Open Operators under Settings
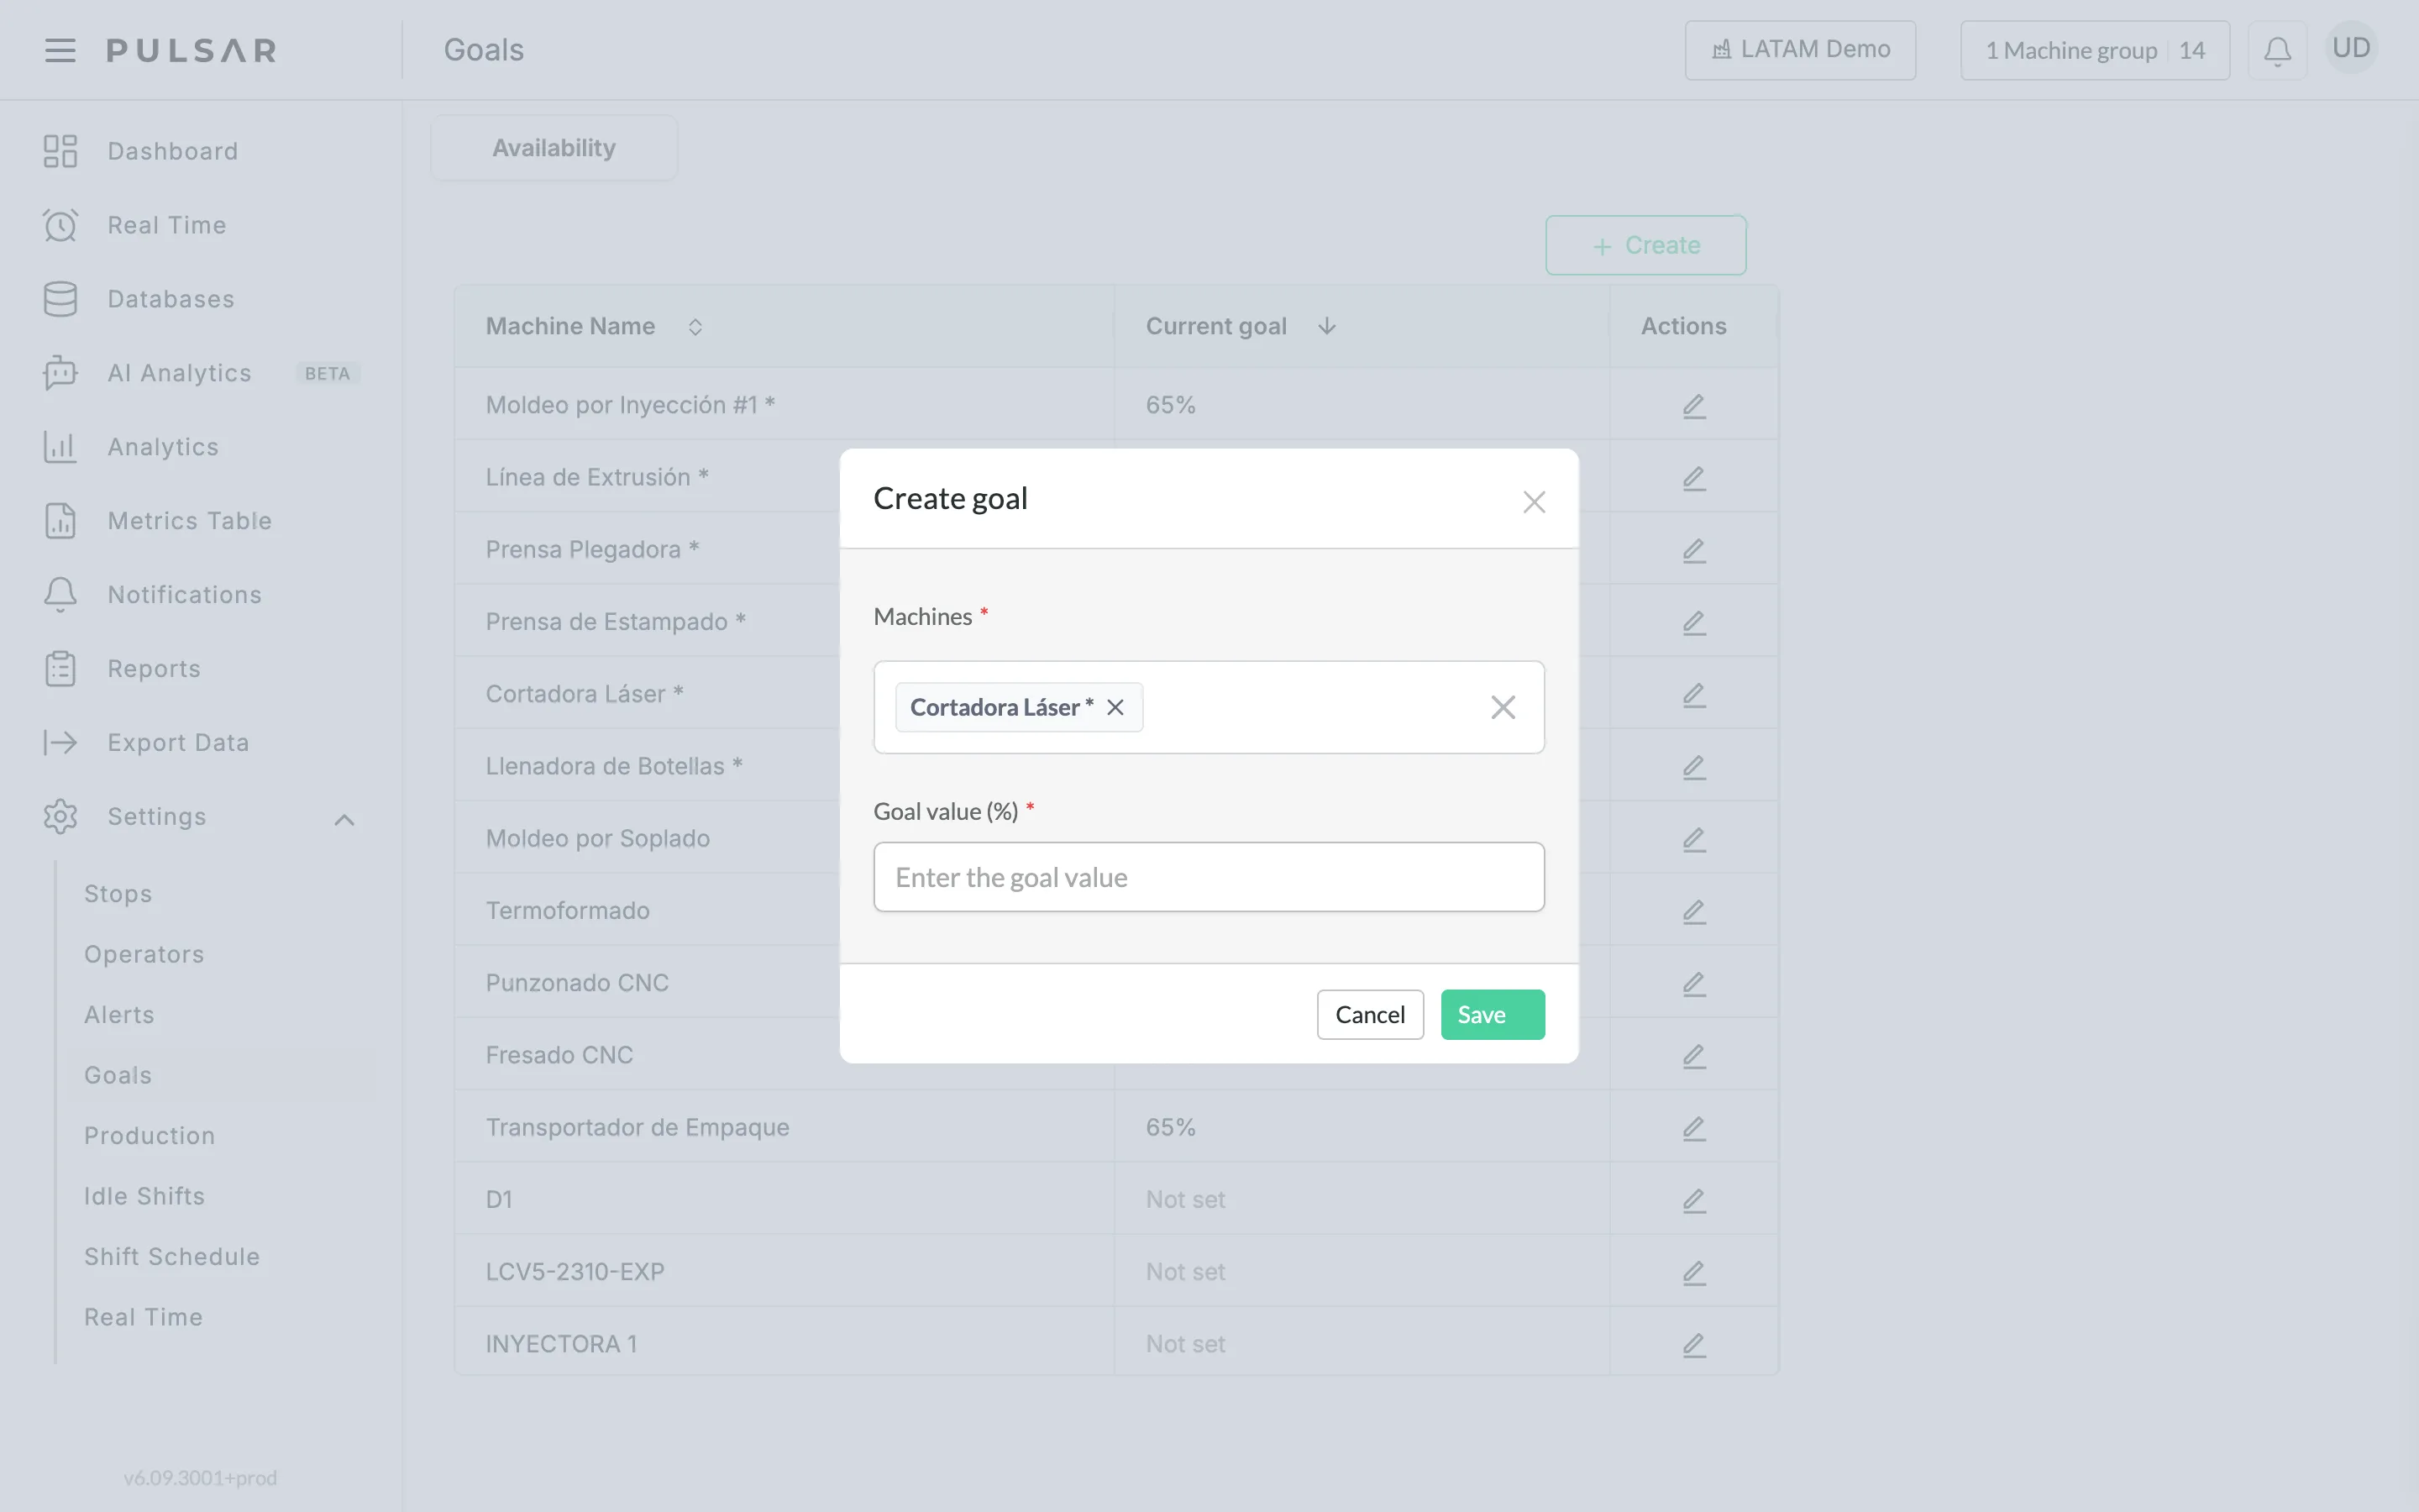Screen dimensions: 2419x1512 tap(144, 954)
